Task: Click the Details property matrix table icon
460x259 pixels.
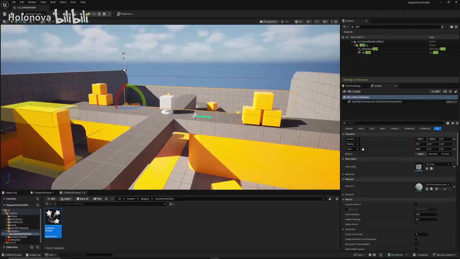Action: click(x=448, y=123)
